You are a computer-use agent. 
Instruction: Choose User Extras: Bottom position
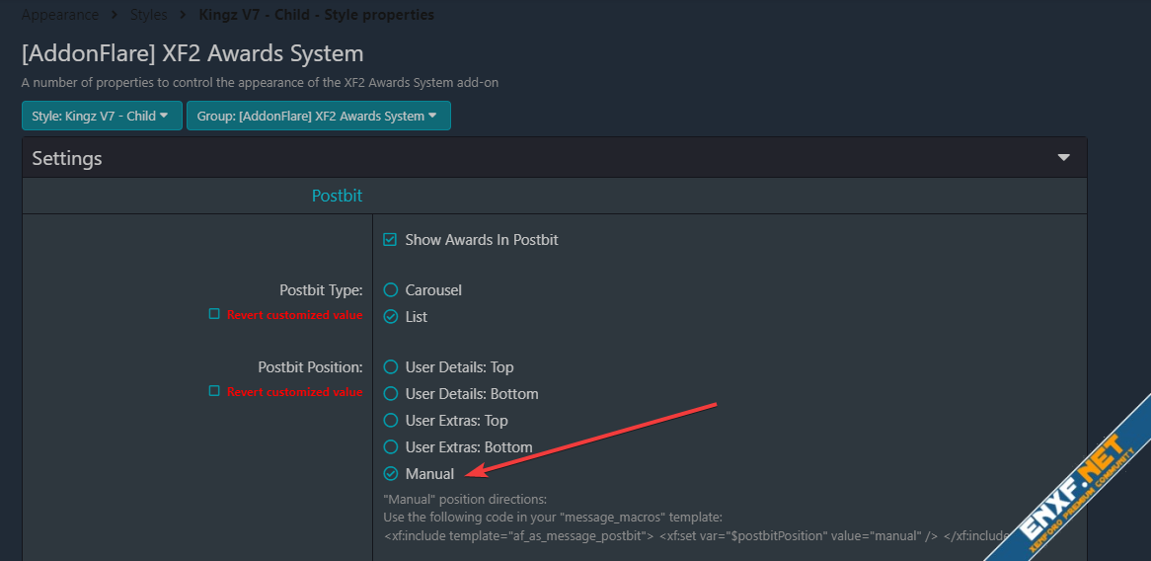click(x=391, y=447)
